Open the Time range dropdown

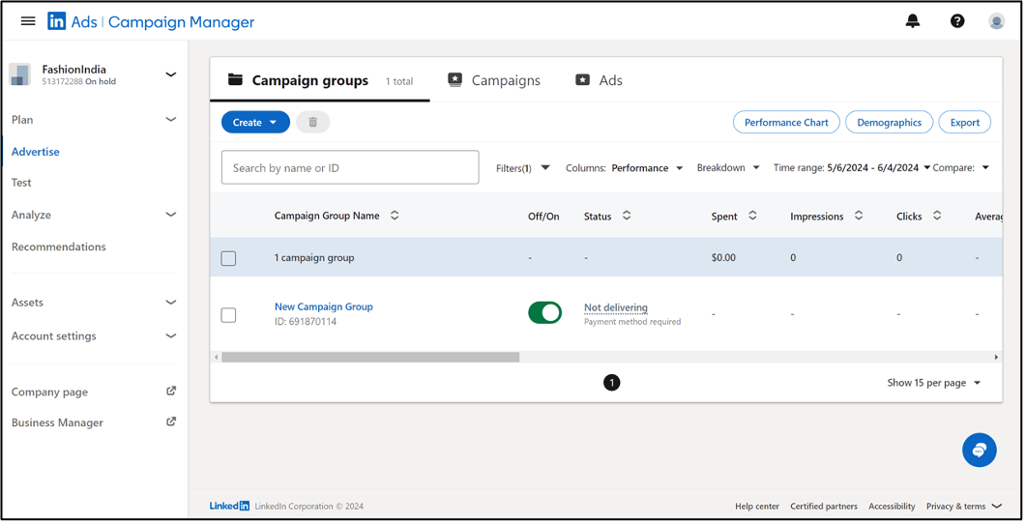tap(854, 168)
